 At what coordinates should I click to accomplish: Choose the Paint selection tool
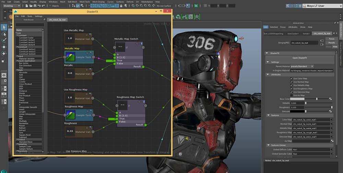(x=4, y=40)
